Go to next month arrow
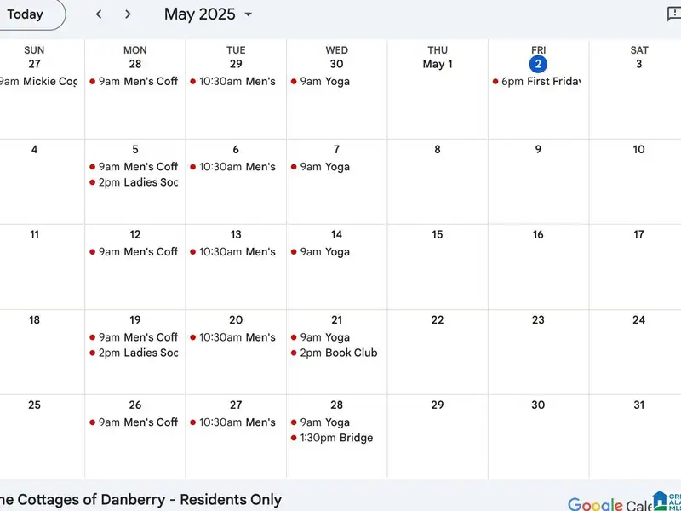The image size is (681, 511). pyautogui.click(x=128, y=14)
